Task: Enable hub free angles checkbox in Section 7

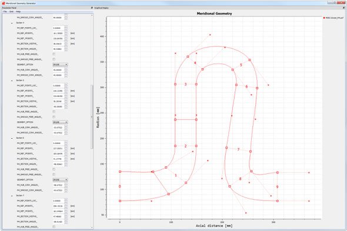Action: coord(54,227)
